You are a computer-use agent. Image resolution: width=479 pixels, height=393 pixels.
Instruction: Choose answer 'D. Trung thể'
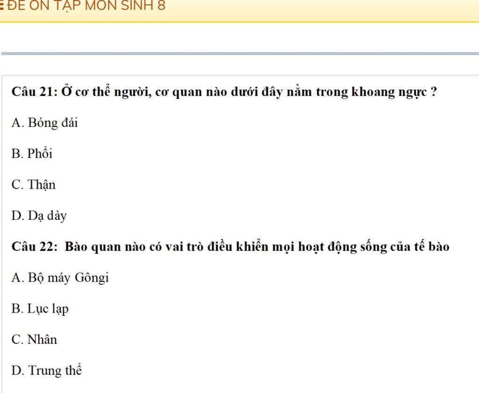pyautogui.click(x=46, y=371)
